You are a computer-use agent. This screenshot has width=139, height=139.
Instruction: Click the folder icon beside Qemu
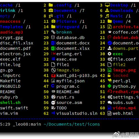(110, 21)
